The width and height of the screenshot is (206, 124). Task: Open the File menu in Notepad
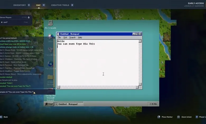(x=59, y=37)
